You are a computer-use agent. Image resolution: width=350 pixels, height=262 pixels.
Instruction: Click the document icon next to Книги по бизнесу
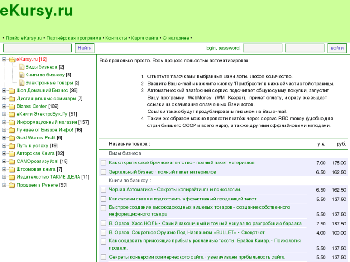(22, 75)
